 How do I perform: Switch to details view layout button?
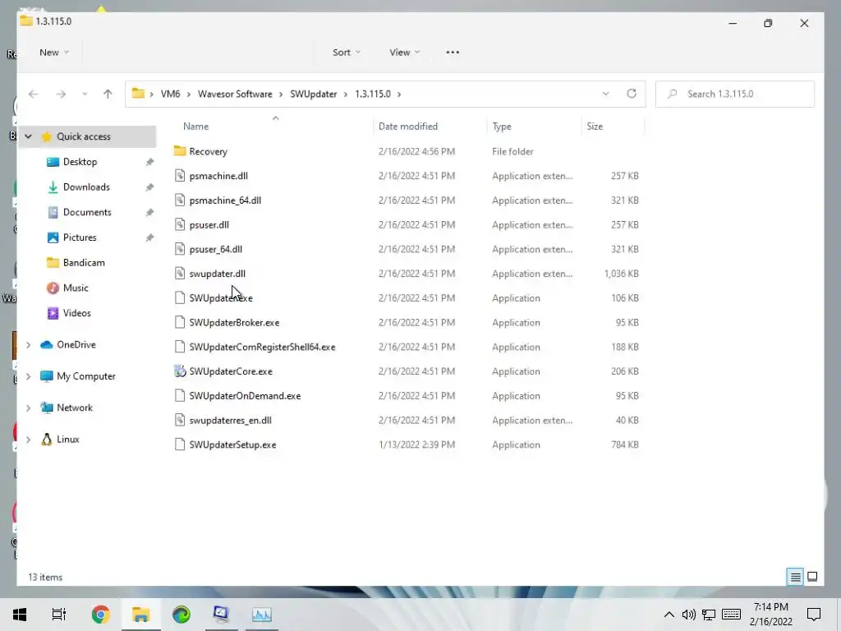pyautogui.click(x=795, y=577)
